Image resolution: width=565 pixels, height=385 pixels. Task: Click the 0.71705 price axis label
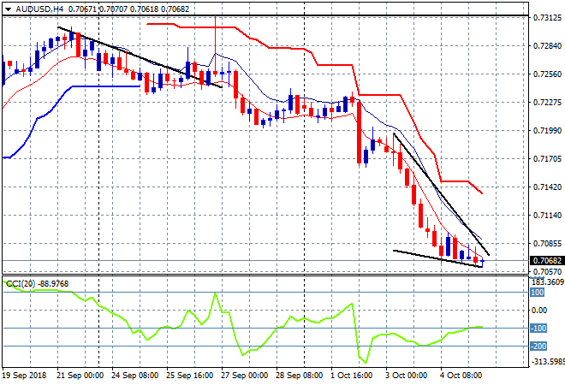tap(547, 158)
